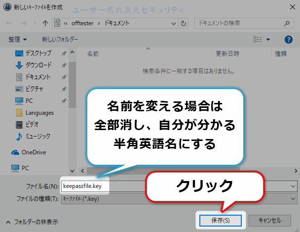Expand the ファイル名 dropdown arrow
Image resolution: width=300 pixels, height=232 pixels.
293,186
